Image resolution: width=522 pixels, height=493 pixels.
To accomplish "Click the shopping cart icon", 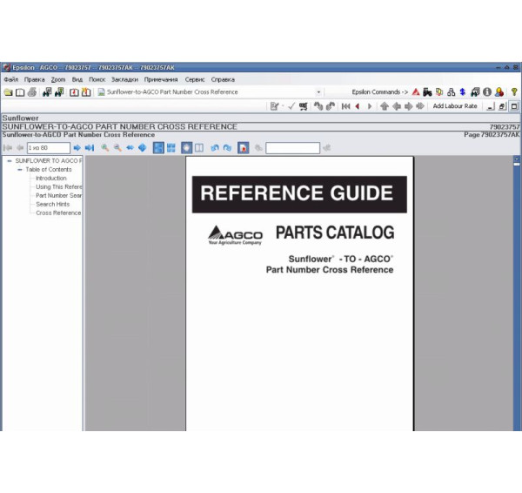I will (x=303, y=106).
